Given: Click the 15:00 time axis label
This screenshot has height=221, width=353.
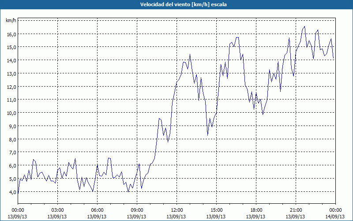Looking at the screenshot, I should pos(216,210).
